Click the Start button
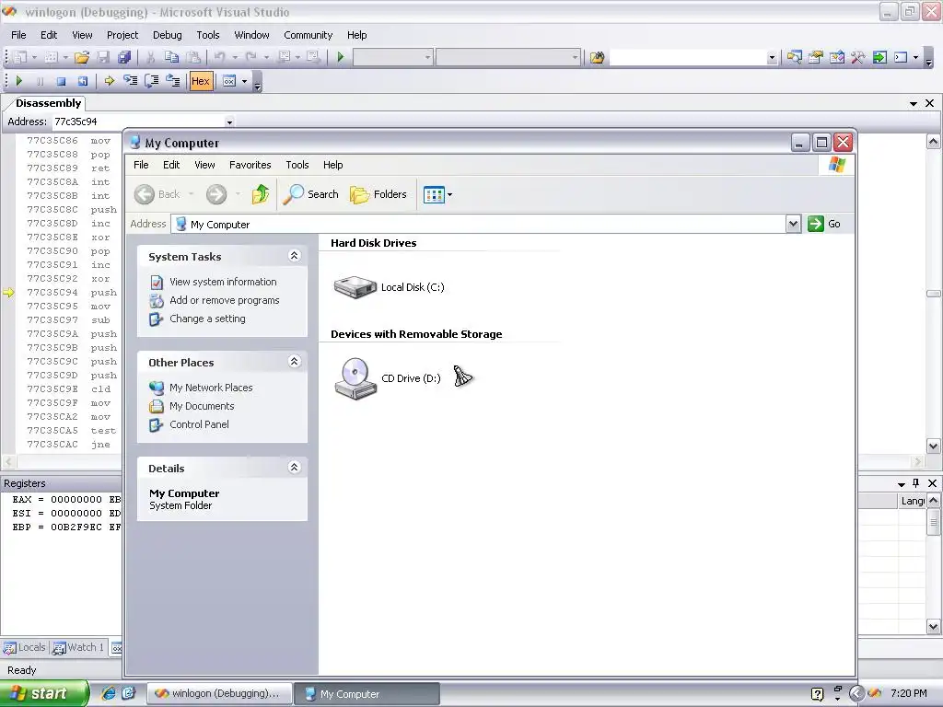Screen dimensions: 943x707 point(44,693)
